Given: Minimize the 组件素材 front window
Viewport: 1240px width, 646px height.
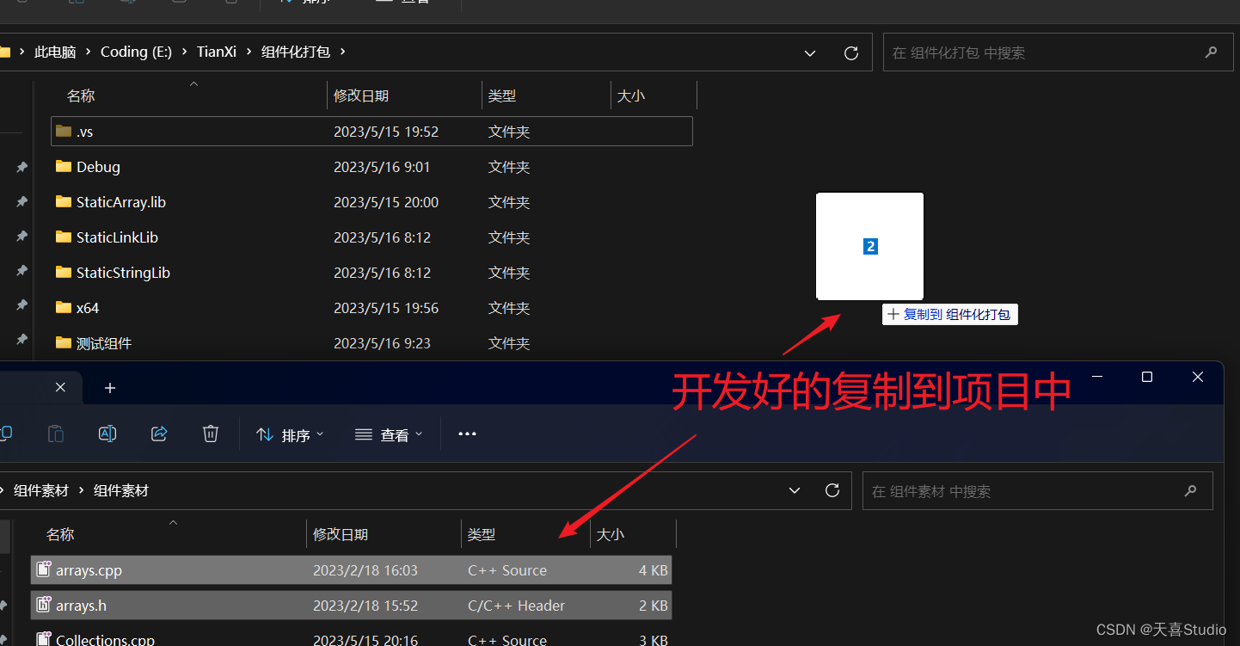Looking at the screenshot, I should (x=1096, y=377).
